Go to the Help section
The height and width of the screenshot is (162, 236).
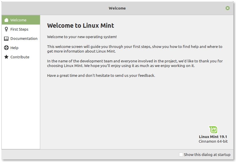pyautogui.click(x=14, y=48)
